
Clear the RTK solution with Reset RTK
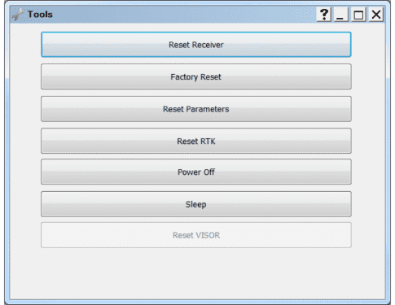click(x=196, y=141)
